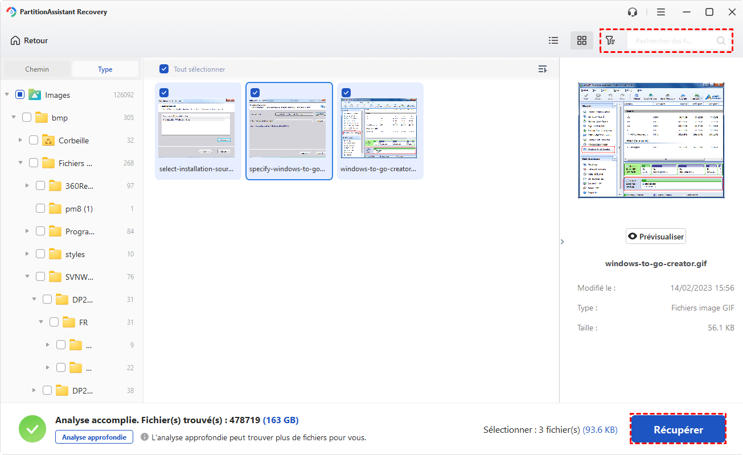Switch to list view icon
Viewport: 743px width, 455px height.
pyautogui.click(x=553, y=40)
